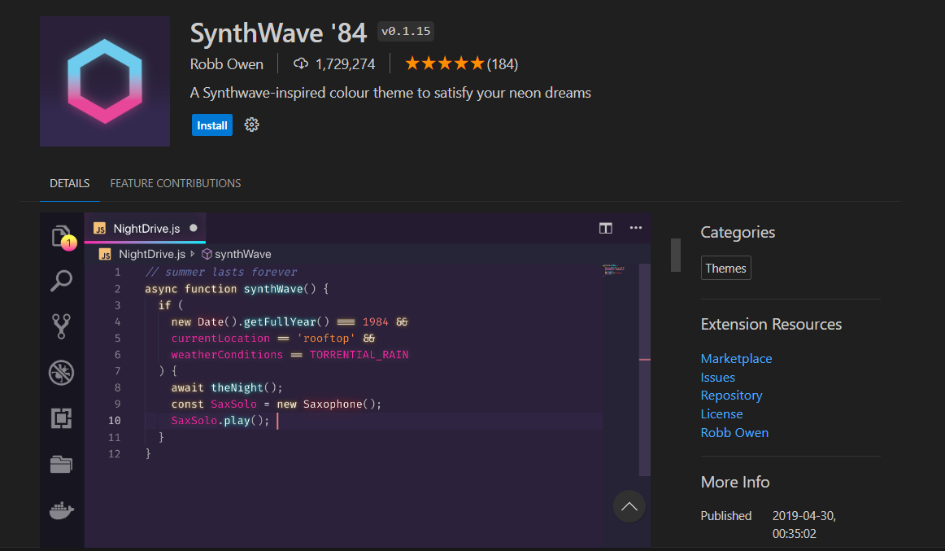Click the NightDrive.js editor tab
The height and width of the screenshot is (551, 945).
point(145,229)
